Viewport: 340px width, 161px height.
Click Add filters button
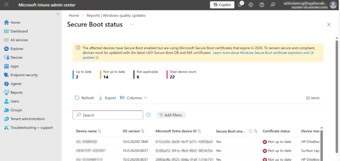tap(171, 115)
